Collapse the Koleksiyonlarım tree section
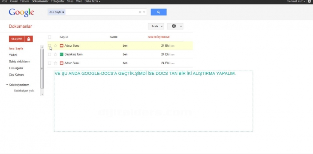Screen dimensions: 313x154 [7, 85]
